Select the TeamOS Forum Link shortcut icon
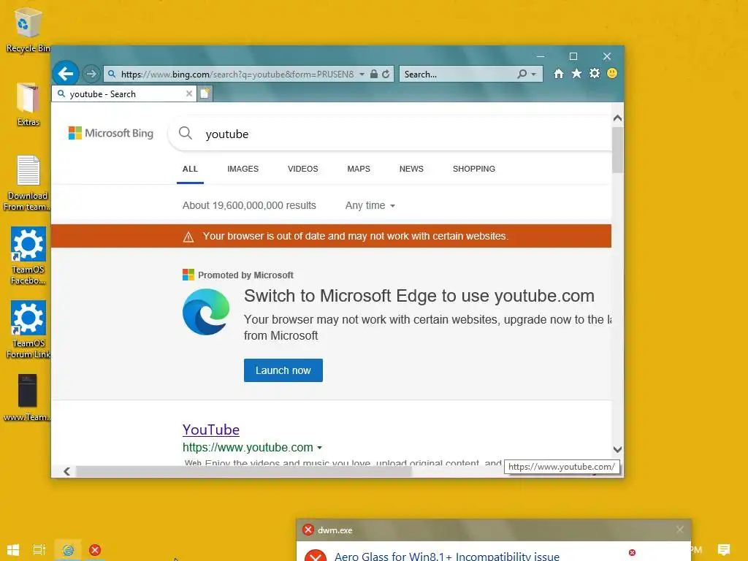Screen dimensions: 748x561 (x=28, y=329)
